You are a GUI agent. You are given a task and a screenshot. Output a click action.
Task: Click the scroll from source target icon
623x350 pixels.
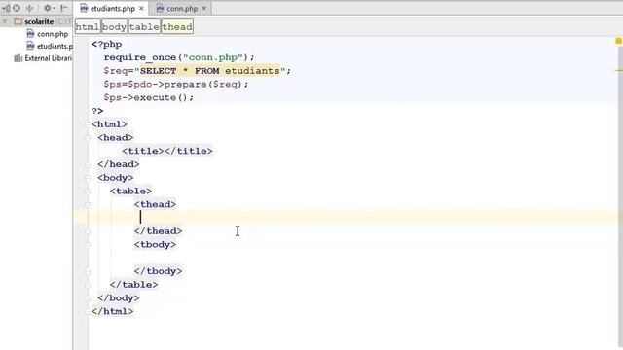pyautogui.click(x=17, y=8)
